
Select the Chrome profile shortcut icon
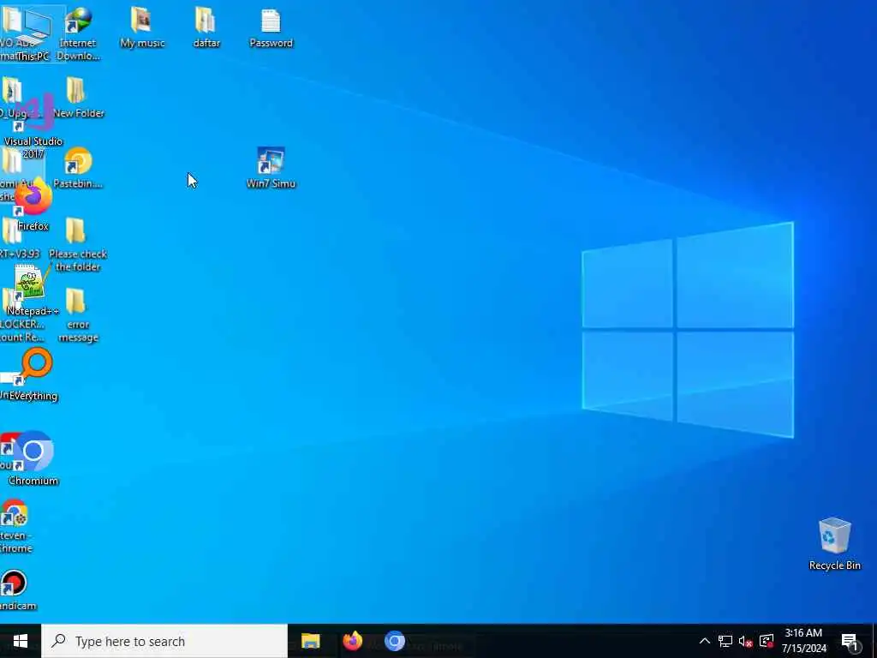[x=15, y=527]
